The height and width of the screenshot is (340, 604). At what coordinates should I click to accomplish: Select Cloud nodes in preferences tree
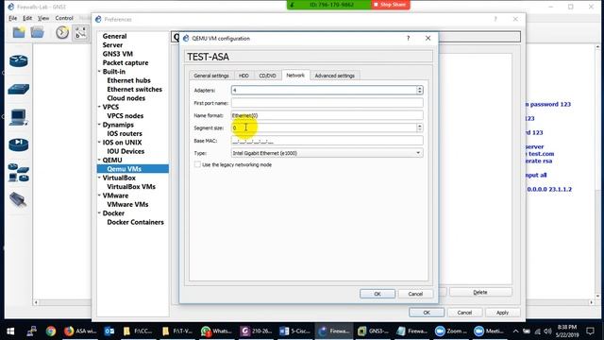click(x=126, y=98)
